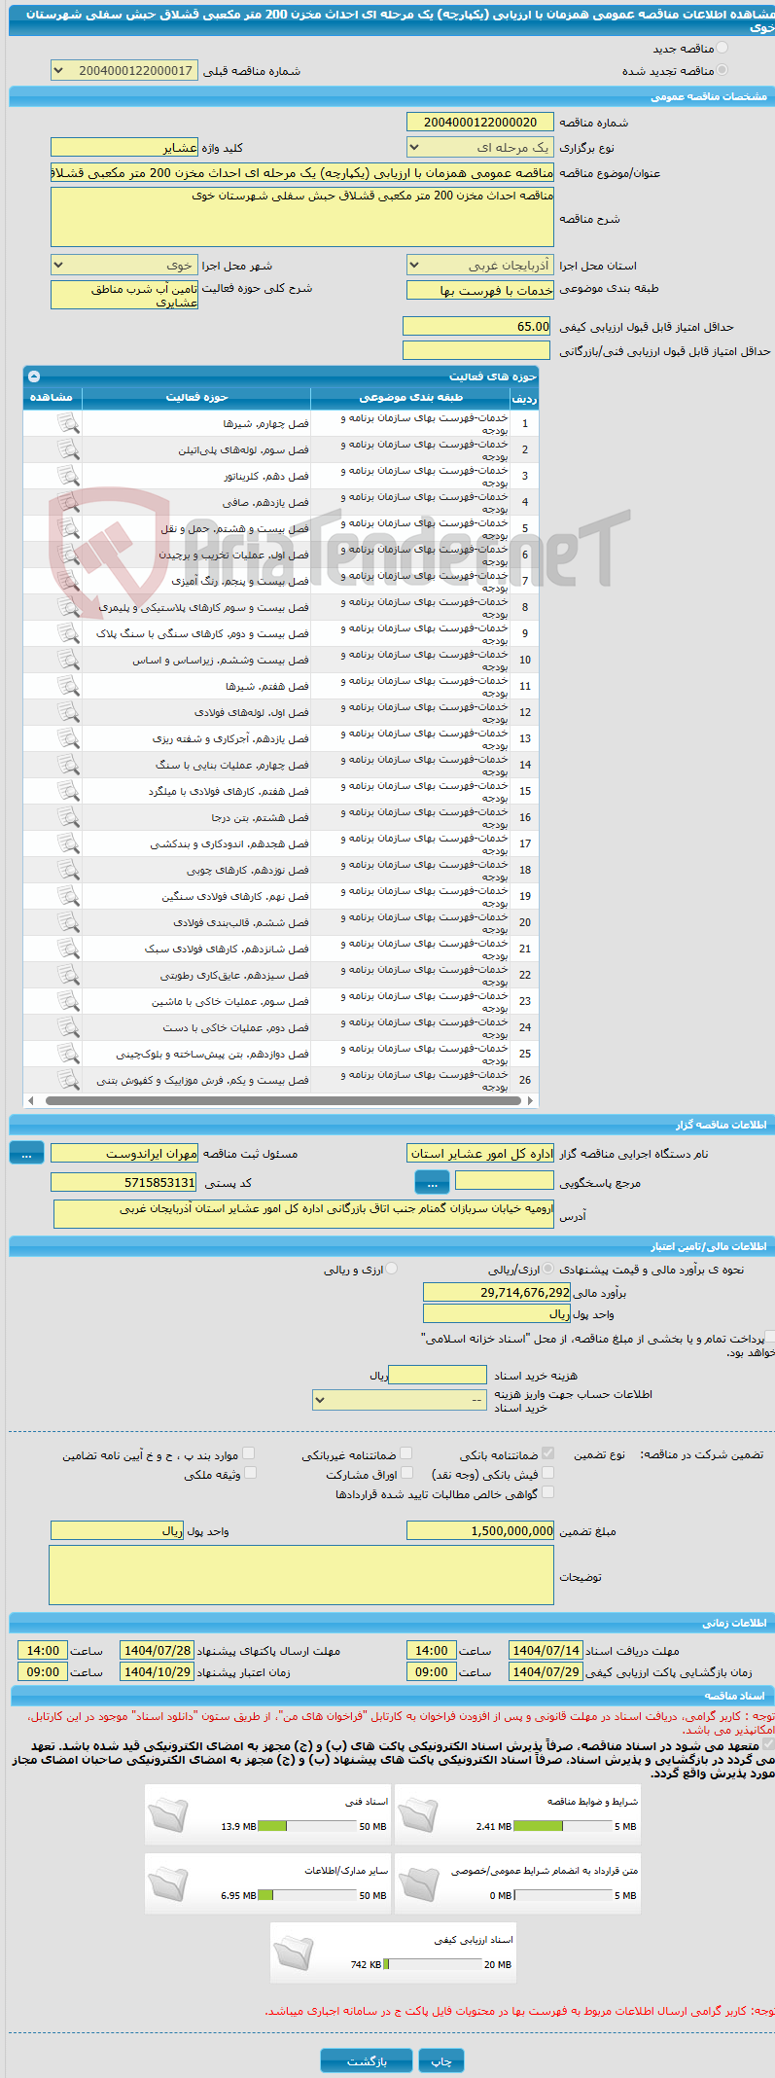Open view icon for activity row 26

click(x=68, y=1080)
